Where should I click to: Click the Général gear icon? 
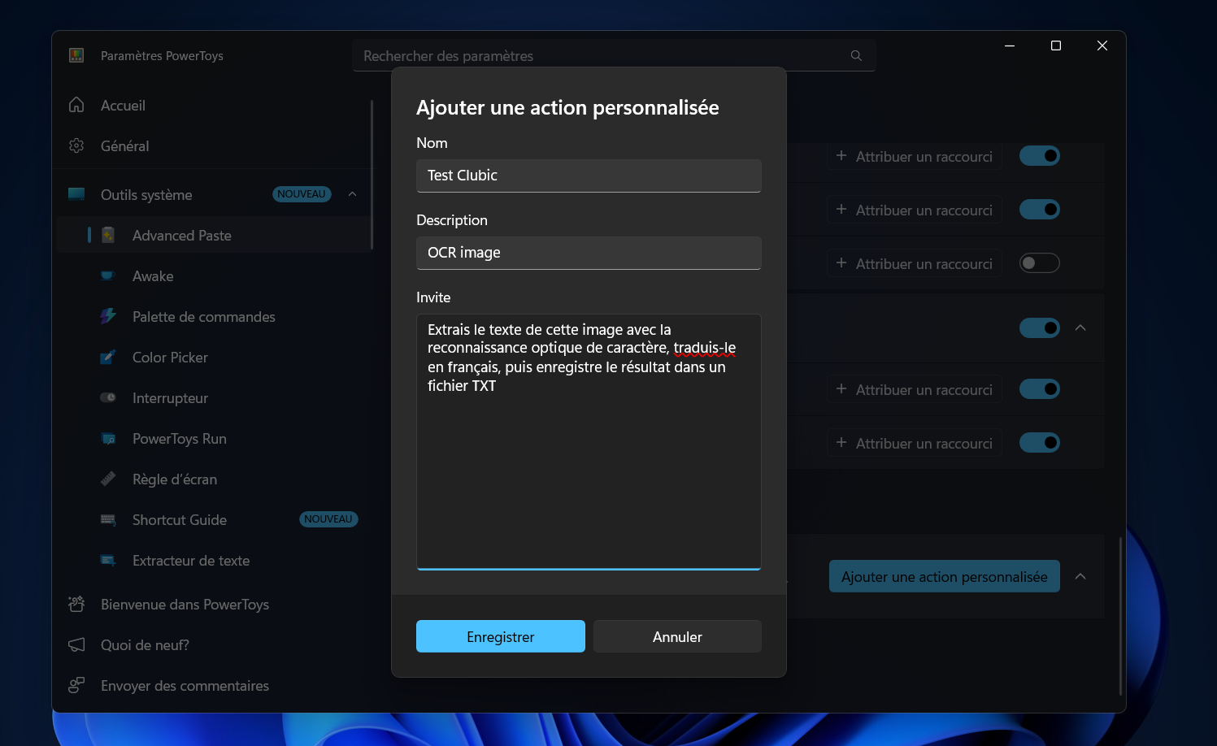click(76, 145)
